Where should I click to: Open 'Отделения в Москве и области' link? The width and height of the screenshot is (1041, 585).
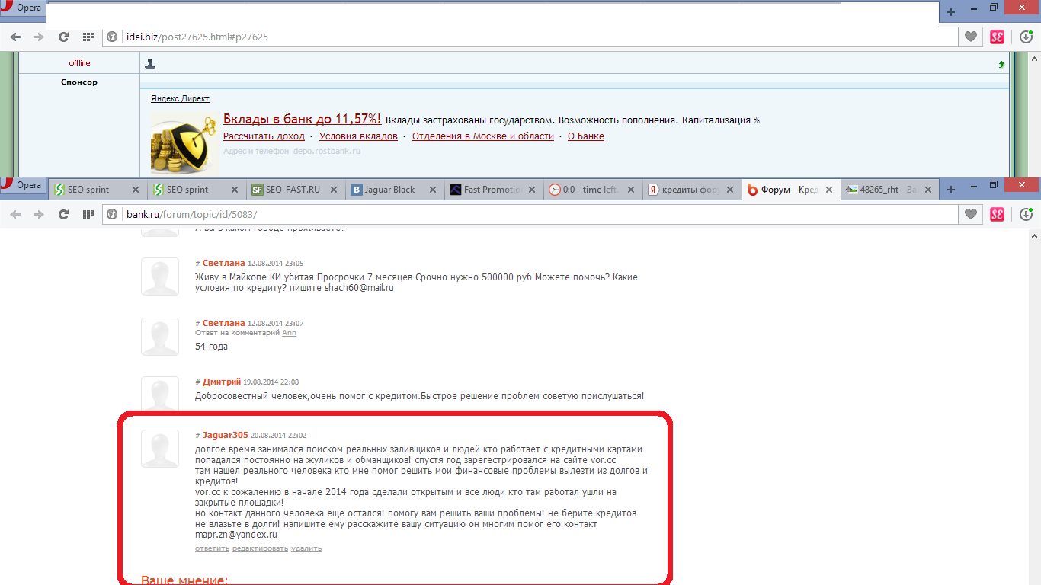[483, 136]
